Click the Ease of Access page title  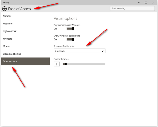pyautogui.click(x=19, y=9)
